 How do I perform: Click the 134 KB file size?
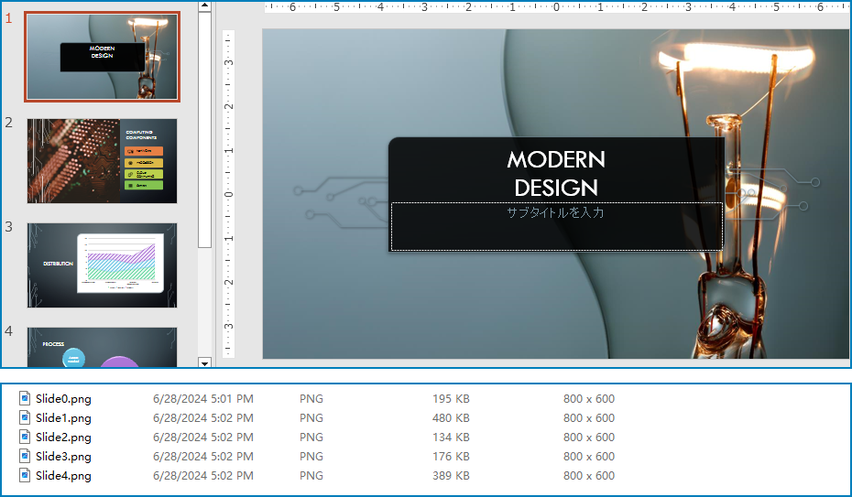click(451, 438)
